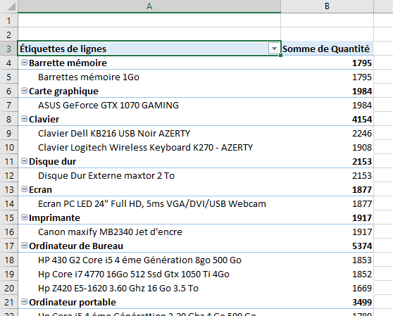The height and width of the screenshot is (316, 393).
Task: Select the Carte graphique label
Action: coord(63,91)
